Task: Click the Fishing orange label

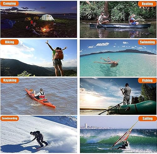Action: 147,80
